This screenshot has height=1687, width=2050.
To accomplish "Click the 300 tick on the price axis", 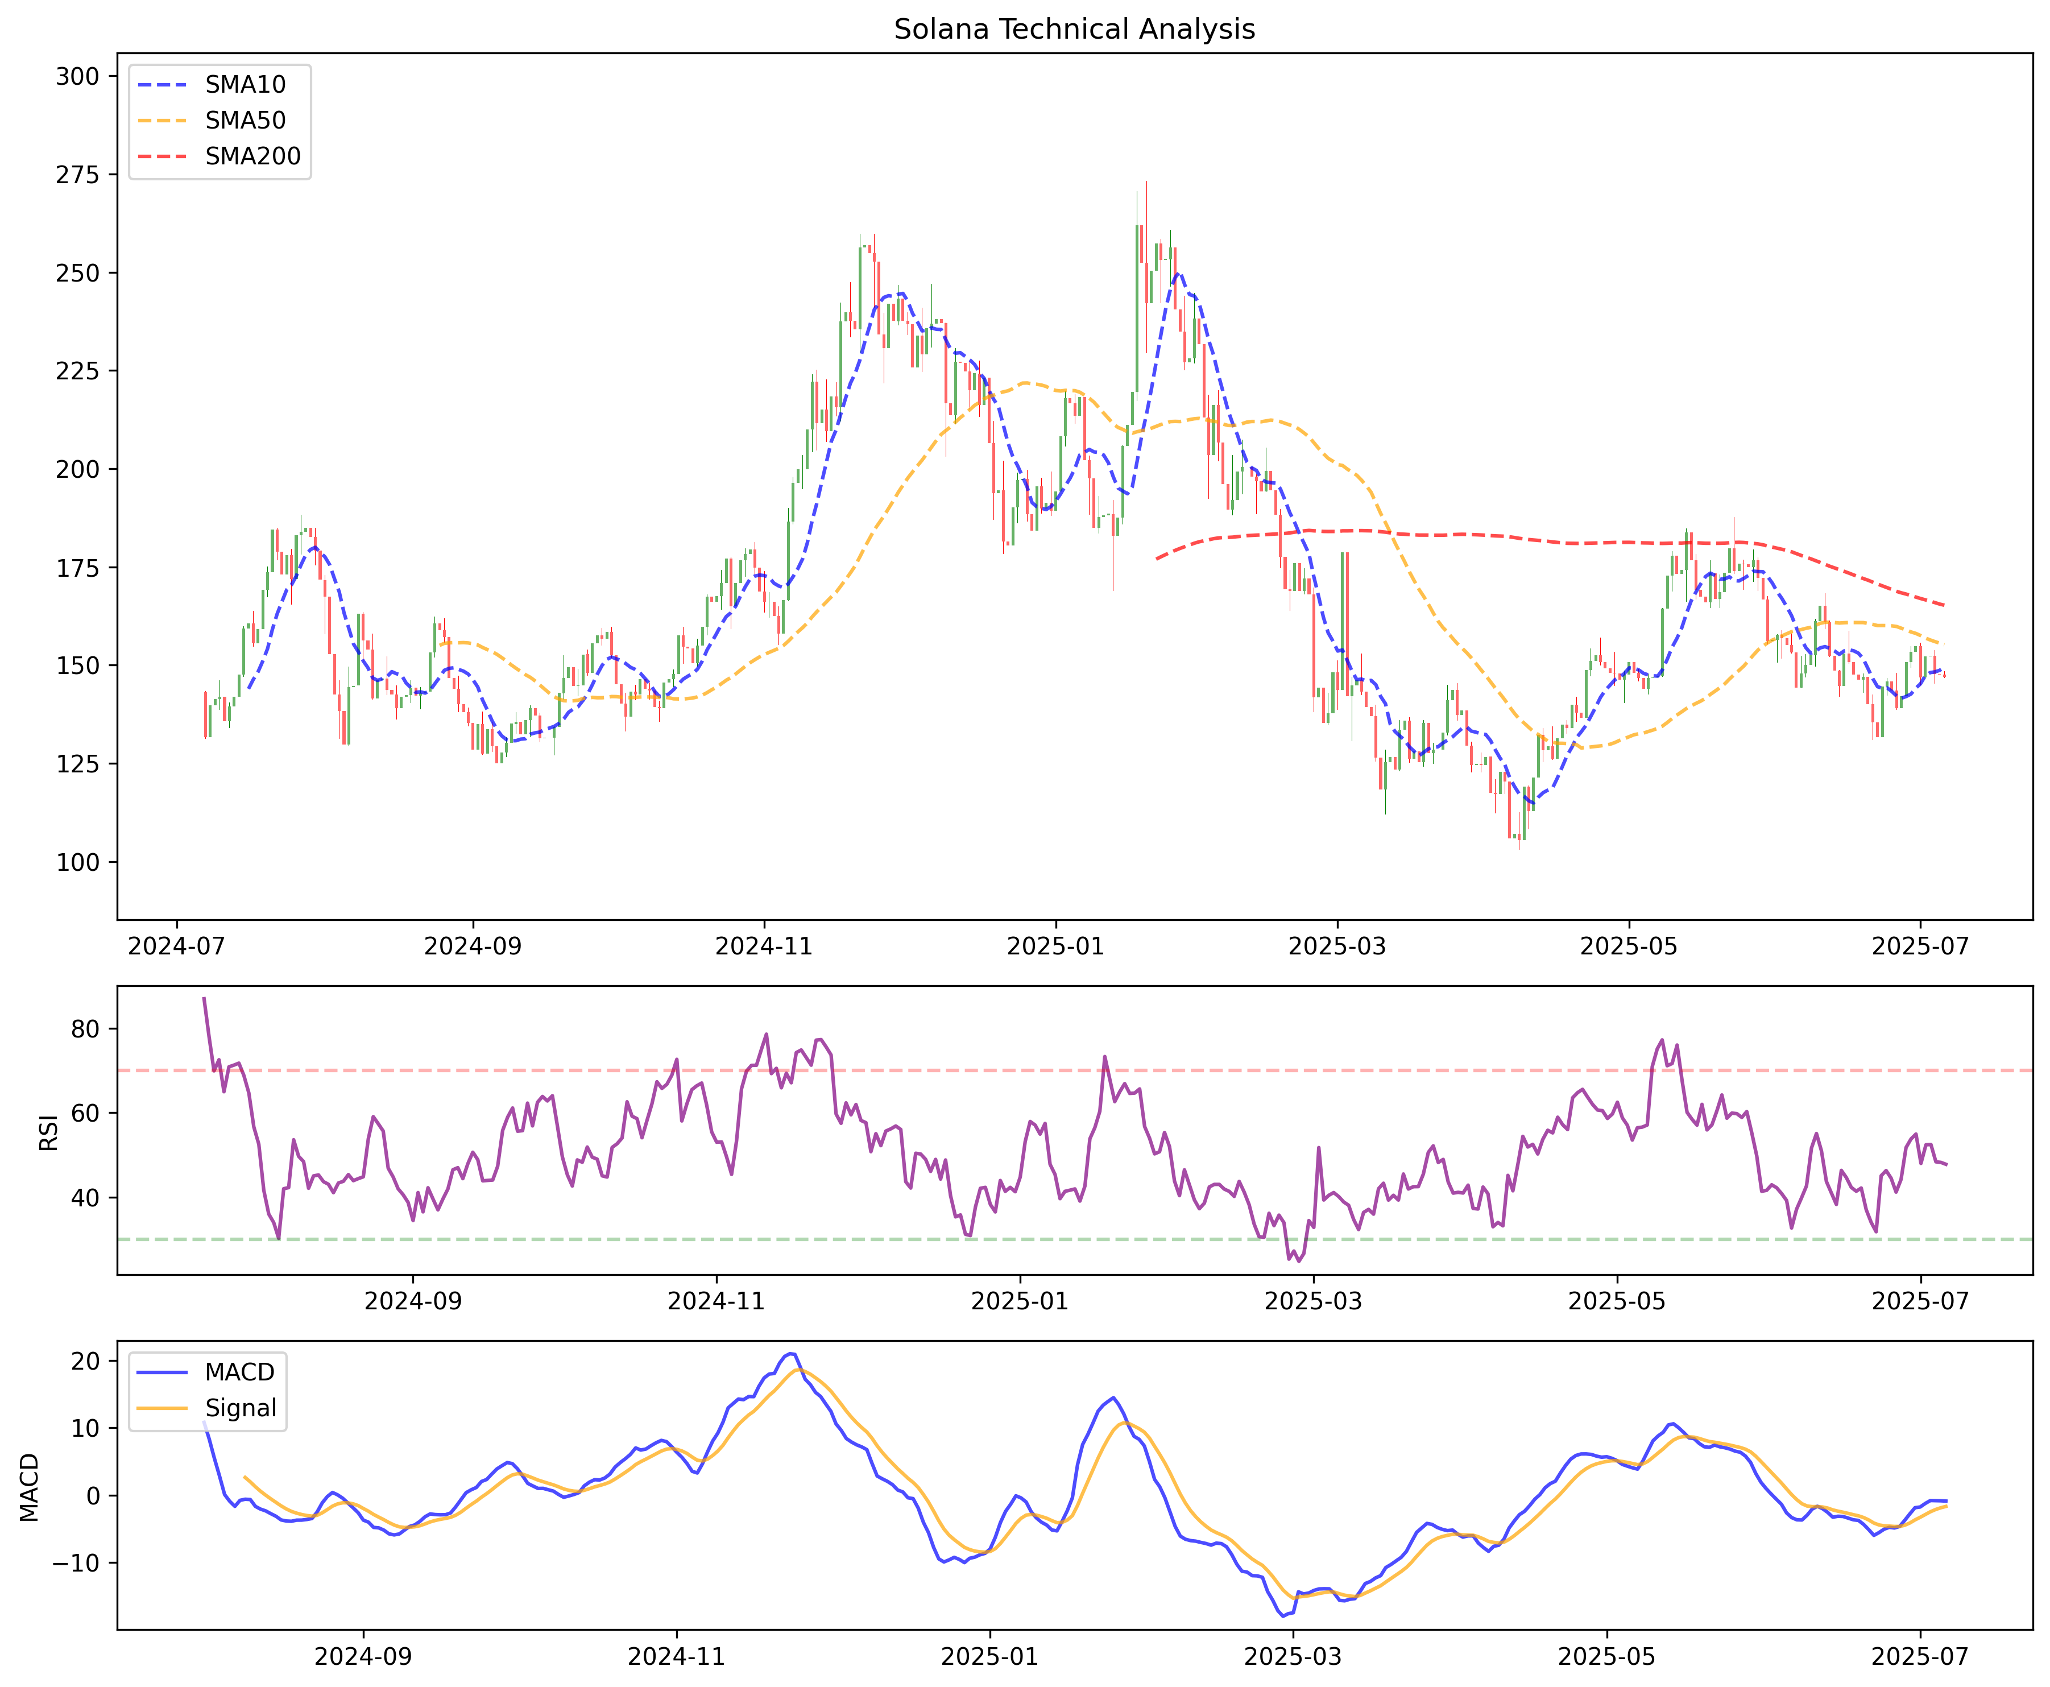I will pos(78,76).
